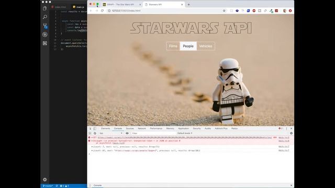Click main.js link beside the SyntaxError
The image size is (335, 188).
[x=284, y=141]
